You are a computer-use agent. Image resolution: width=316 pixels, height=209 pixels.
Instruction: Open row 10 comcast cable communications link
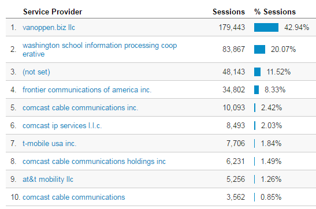74,197
